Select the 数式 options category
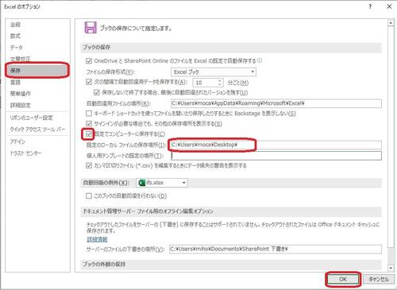Viewport: 397px width, 290px height. pyautogui.click(x=15, y=36)
